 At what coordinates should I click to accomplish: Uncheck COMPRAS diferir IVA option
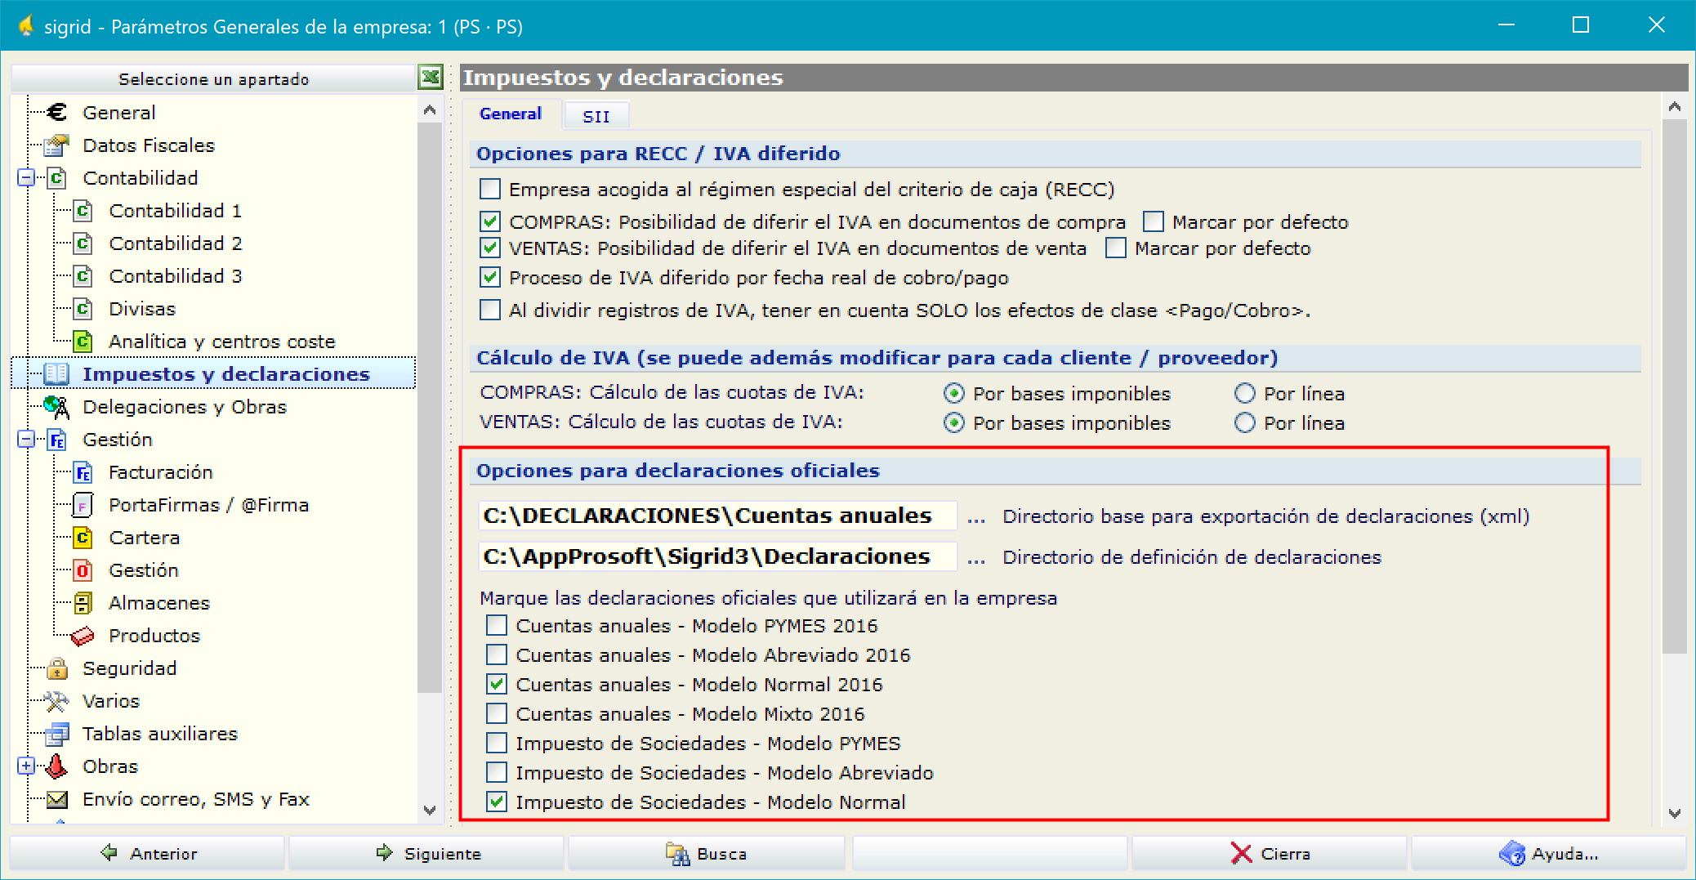pos(489,221)
